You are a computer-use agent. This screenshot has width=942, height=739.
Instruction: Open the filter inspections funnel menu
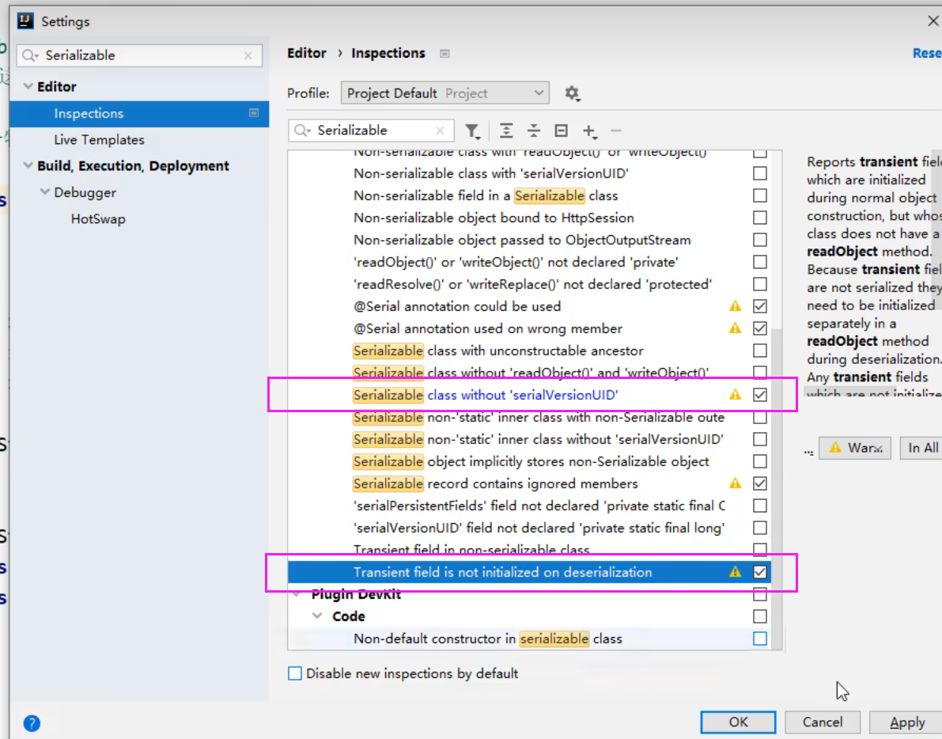(x=472, y=131)
